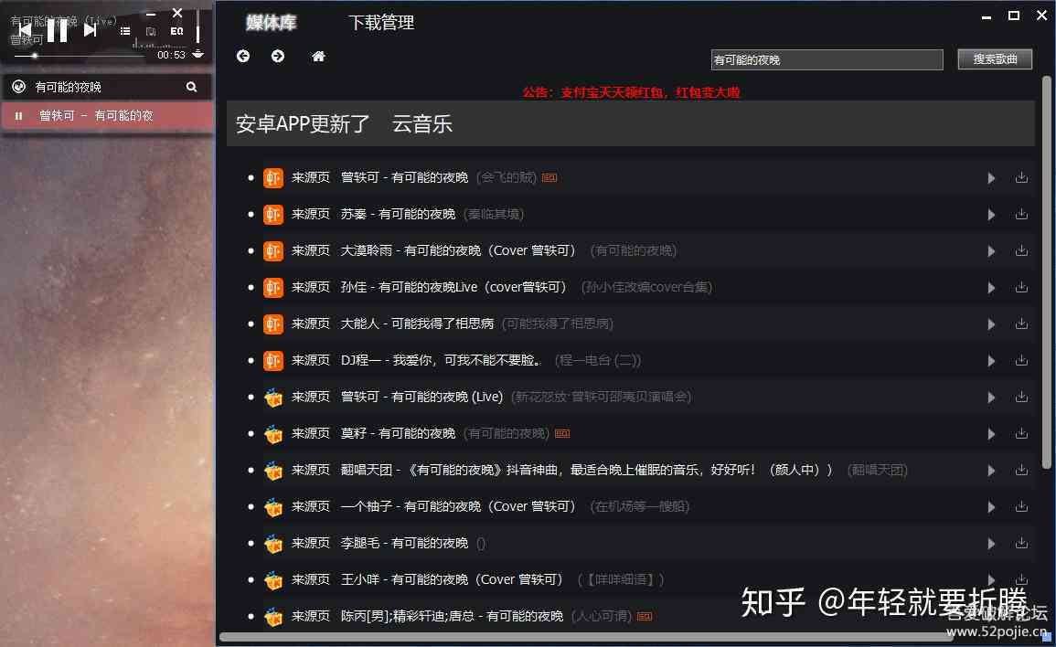Click the source icon for 莫籽 row

(x=272, y=433)
